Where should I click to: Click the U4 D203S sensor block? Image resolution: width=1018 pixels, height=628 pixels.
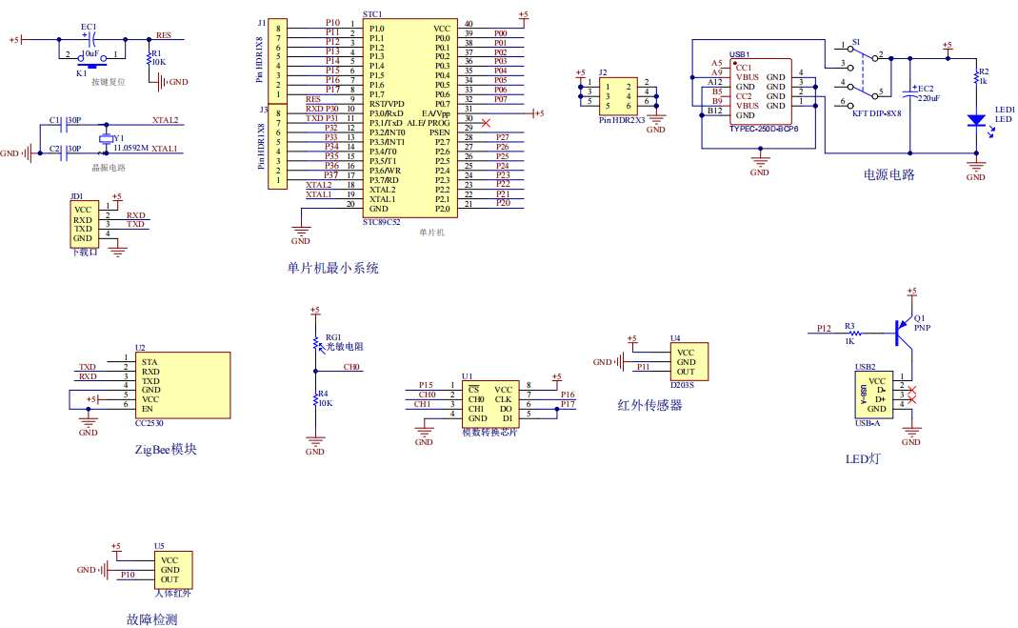point(689,362)
